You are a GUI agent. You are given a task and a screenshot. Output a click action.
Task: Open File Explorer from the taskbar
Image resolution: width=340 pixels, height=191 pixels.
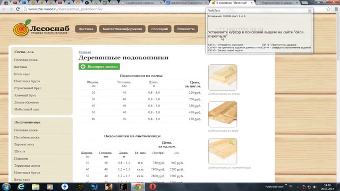tap(36, 187)
